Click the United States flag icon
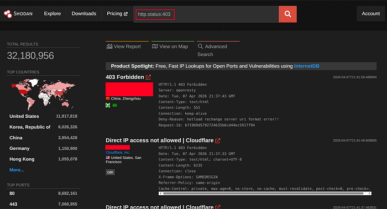The height and width of the screenshot is (209, 387). coord(108,158)
